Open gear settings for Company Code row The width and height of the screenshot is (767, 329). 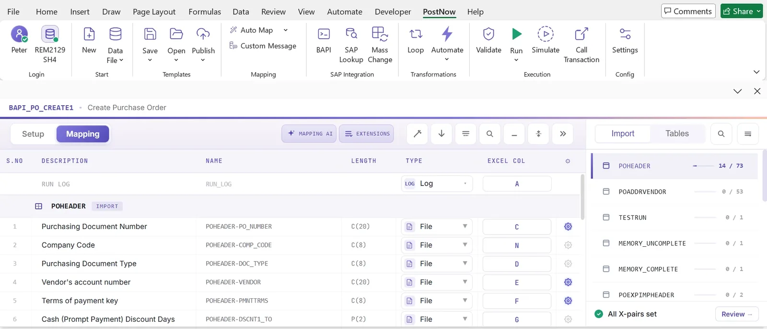tap(568, 245)
